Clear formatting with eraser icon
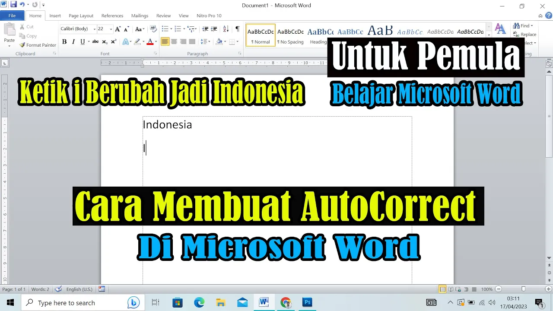The width and height of the screenshot is (553, 311). [x=153, y=29]
